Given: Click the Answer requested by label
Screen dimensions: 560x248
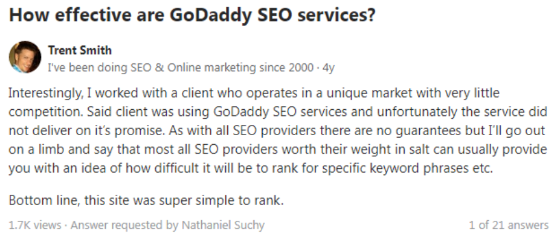Looking at the screenshot, I should [x=124, y=225].
